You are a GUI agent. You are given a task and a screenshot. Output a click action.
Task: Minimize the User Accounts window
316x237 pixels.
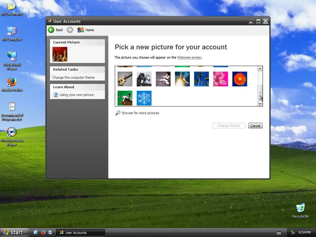251,21
